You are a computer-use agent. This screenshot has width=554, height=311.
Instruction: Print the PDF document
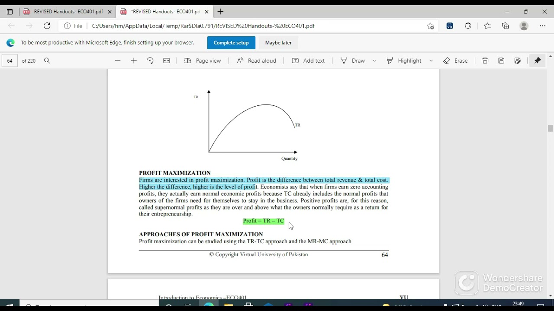[485, 61]
